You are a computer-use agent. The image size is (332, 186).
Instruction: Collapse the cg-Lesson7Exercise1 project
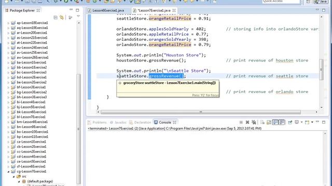(x=8, y=172)
